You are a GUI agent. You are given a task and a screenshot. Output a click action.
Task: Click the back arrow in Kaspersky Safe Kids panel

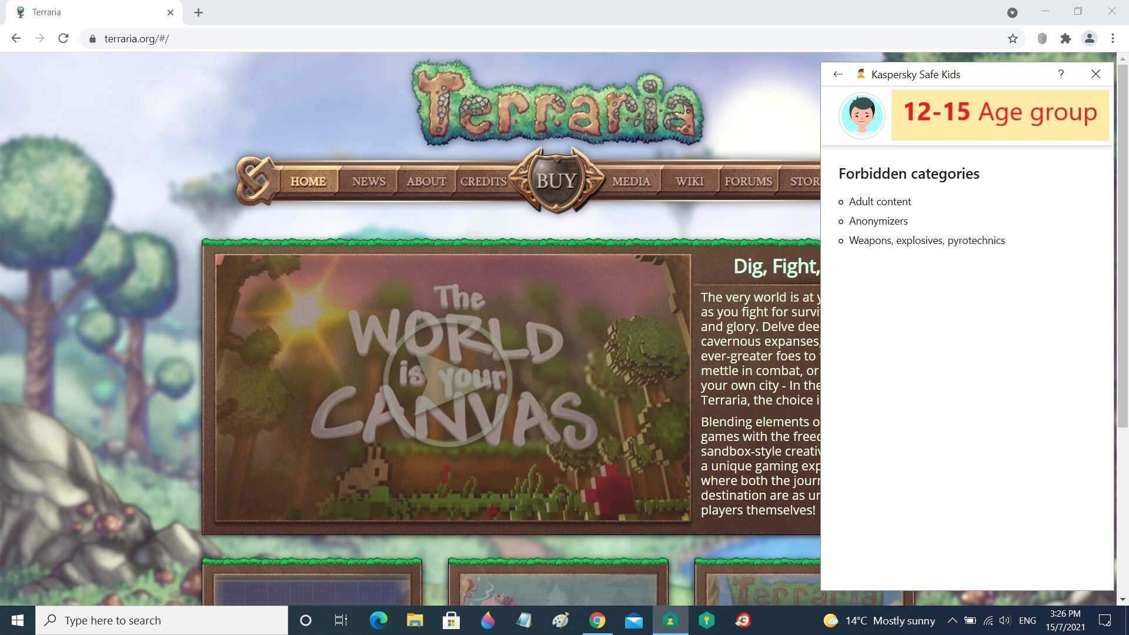pos(838,74)
